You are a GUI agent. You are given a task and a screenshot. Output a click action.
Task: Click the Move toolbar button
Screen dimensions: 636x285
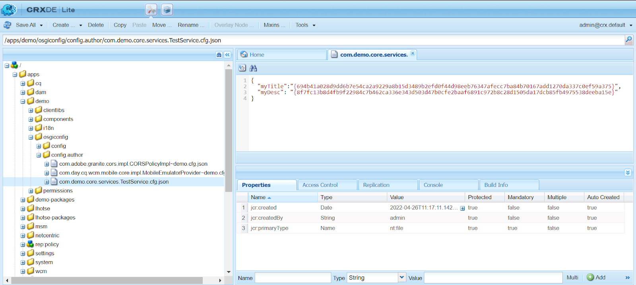point(162,25)
